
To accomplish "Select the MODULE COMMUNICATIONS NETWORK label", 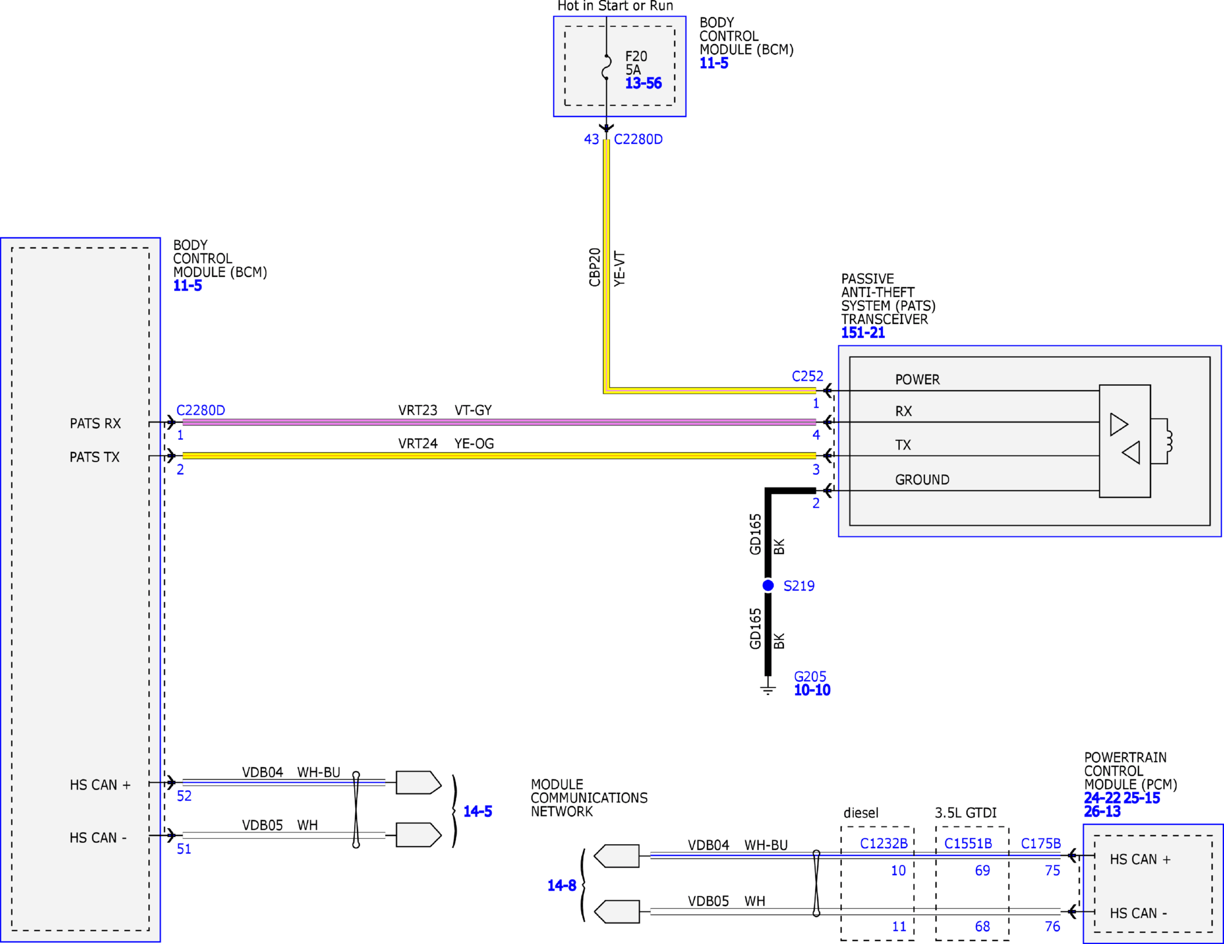I will (589, 798).
